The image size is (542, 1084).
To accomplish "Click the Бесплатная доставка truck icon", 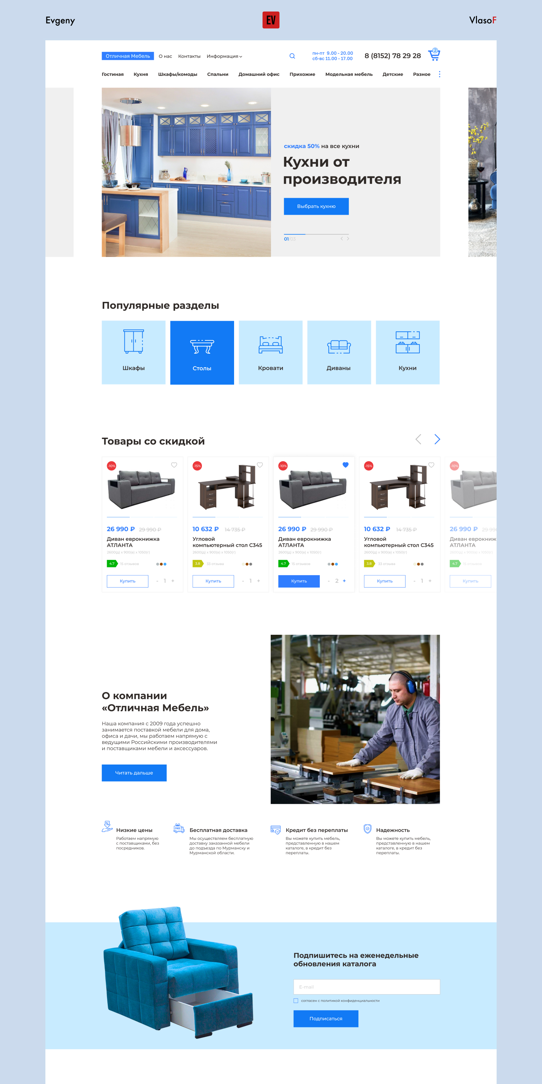I will point(179,828).
